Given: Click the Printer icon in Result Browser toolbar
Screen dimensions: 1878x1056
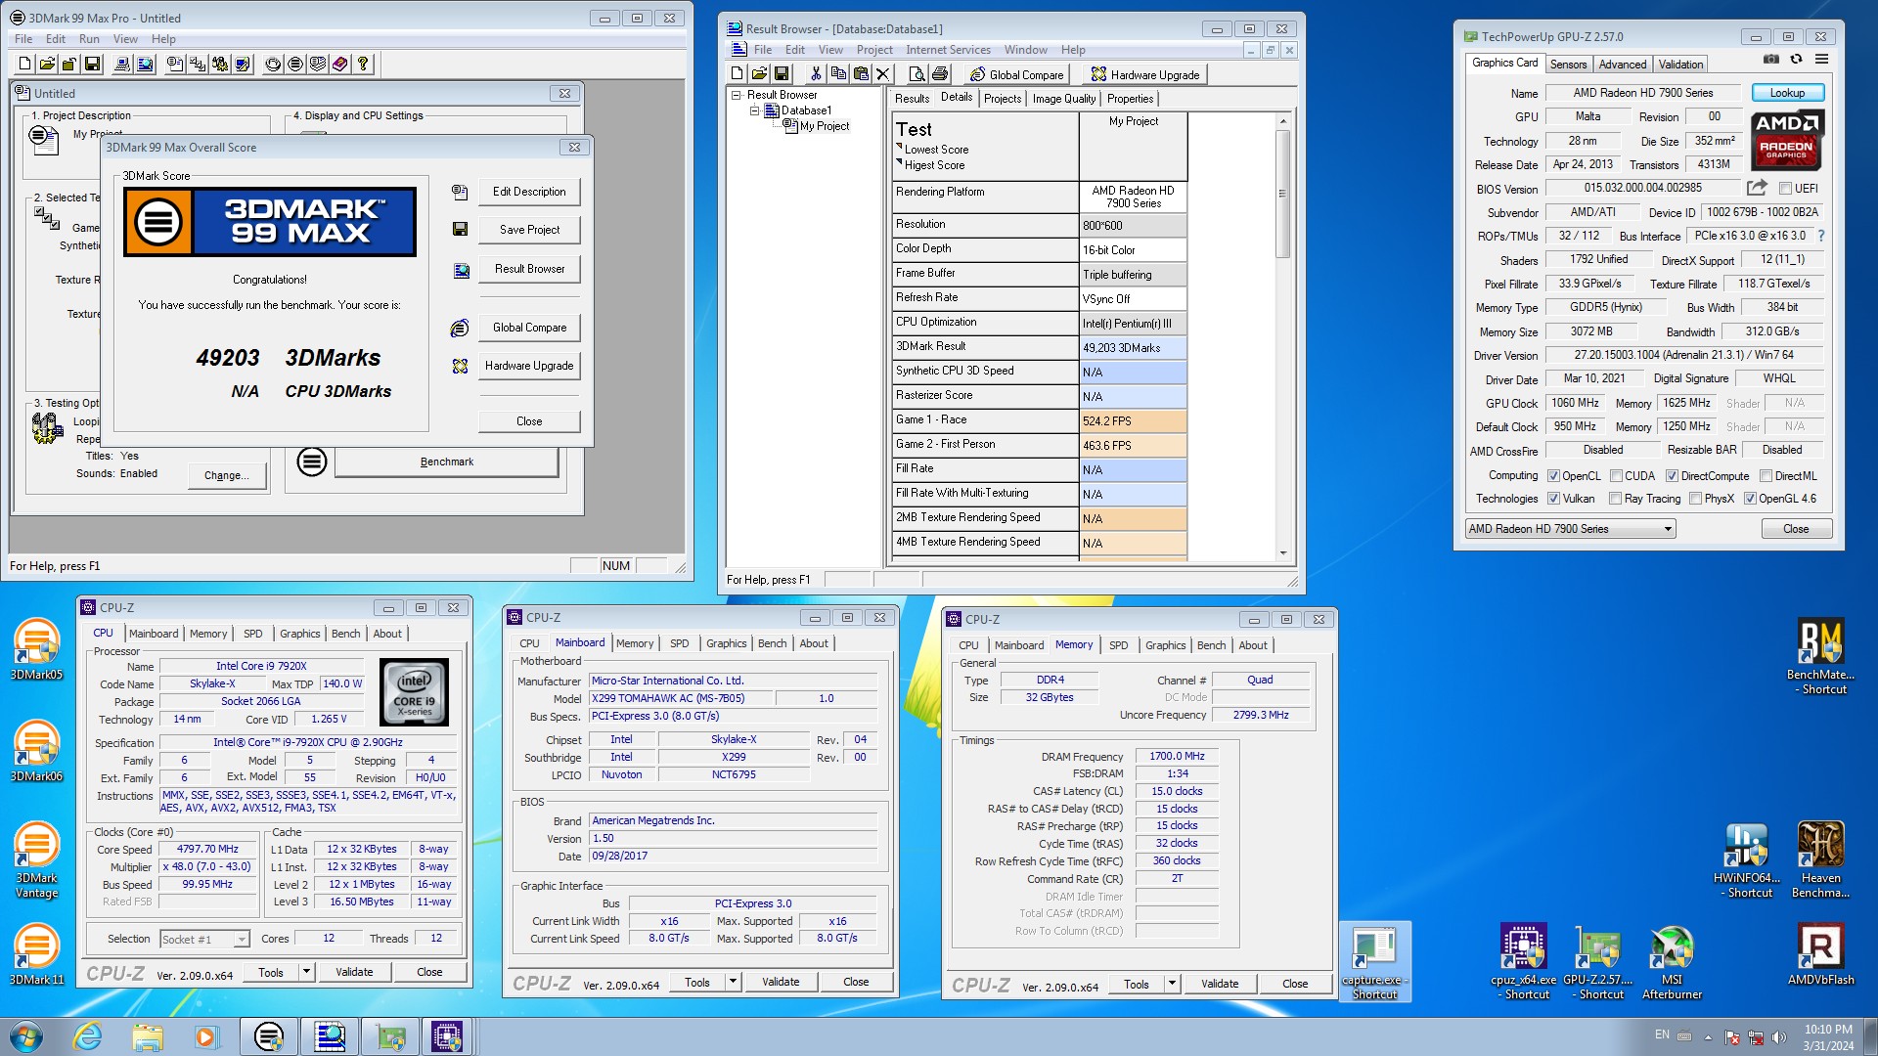Looking at the screenshot, I should point(940,74).
